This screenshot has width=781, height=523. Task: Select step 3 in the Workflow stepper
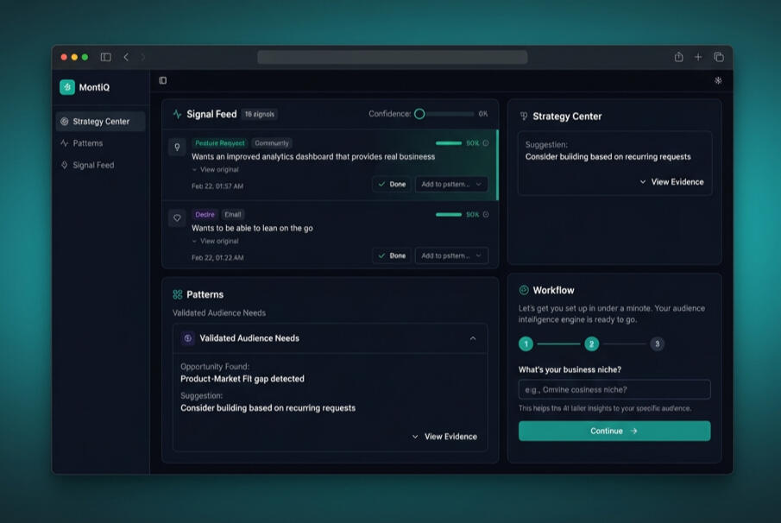(657, 344)
